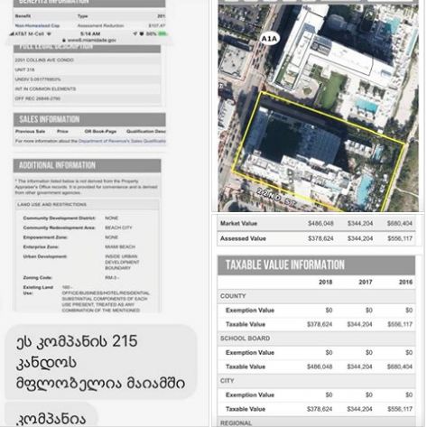
Task: Select the Additional Information section header
Action: (88, 165)
